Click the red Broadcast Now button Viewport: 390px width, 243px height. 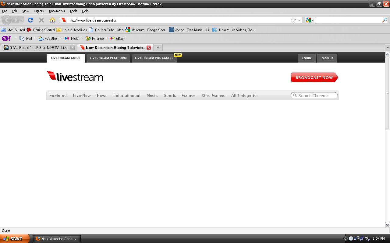(x=314, y=77)
